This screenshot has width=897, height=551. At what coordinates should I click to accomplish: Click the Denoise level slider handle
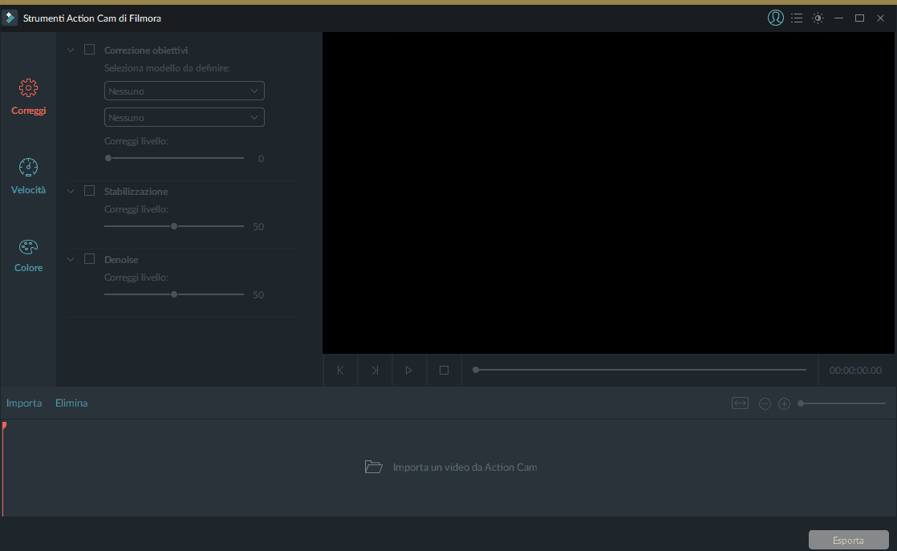coord(174,294)
